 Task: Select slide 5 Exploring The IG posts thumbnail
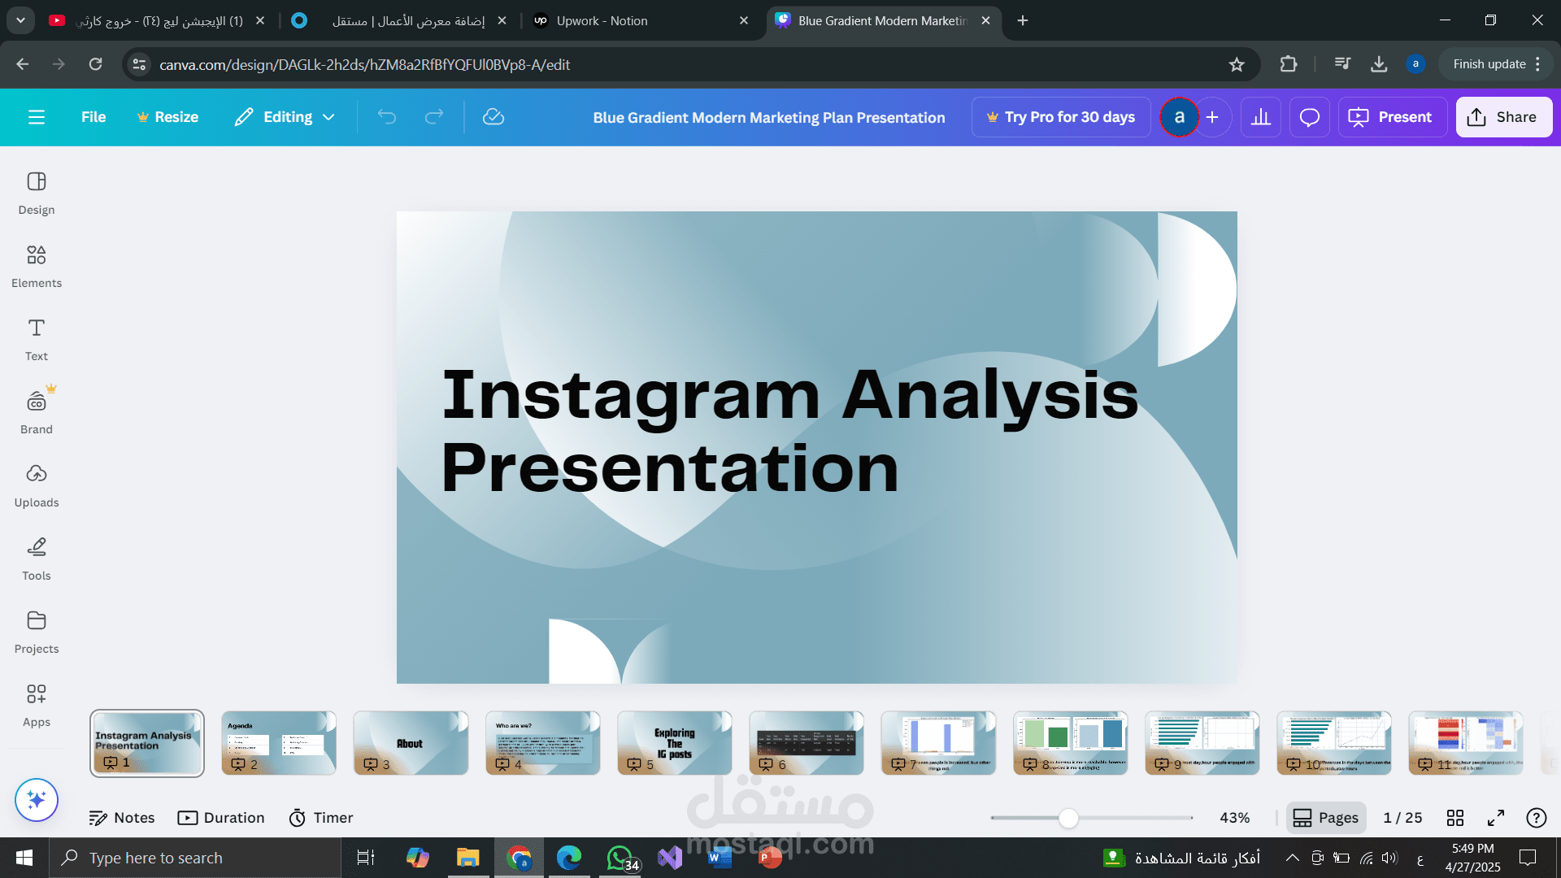[x=675, y=743]
